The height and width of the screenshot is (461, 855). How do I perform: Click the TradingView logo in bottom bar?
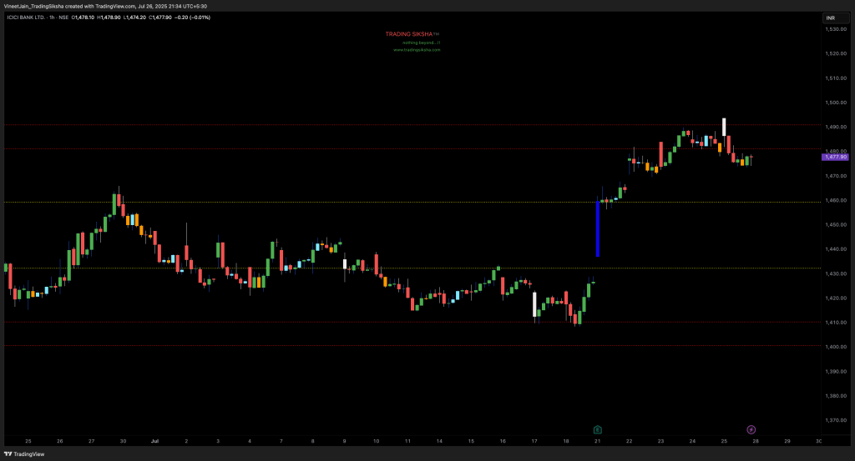pyautogui.click(x=26, y=454)
